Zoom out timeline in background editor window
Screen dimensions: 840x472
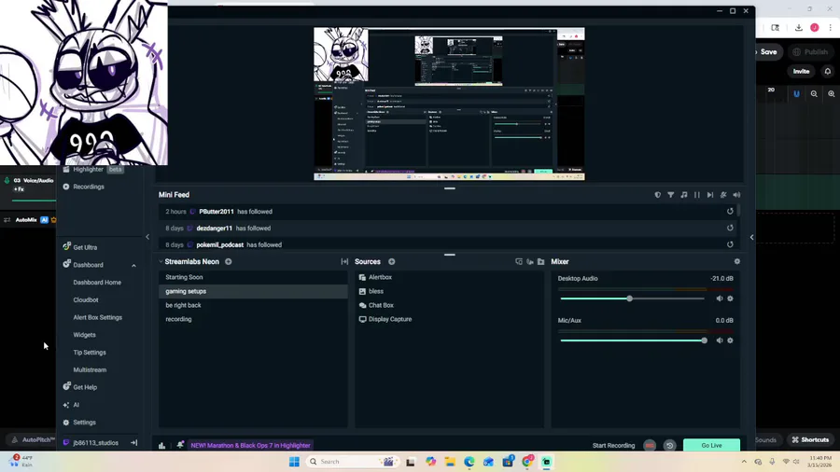click(x=814, y=93)
